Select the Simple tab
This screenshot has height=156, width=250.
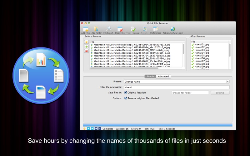click(150, 76)
